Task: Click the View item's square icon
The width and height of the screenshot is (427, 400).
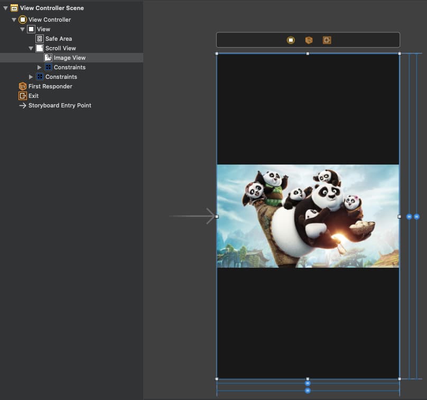Action: pyautogui.click(x=31, y=29)
